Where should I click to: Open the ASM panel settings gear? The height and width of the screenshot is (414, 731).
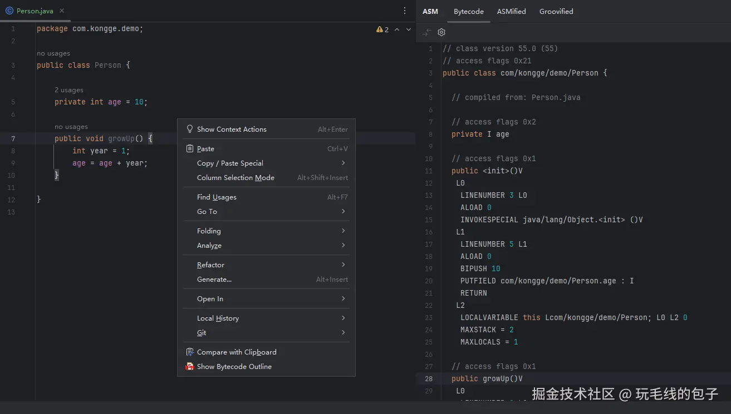441,32
